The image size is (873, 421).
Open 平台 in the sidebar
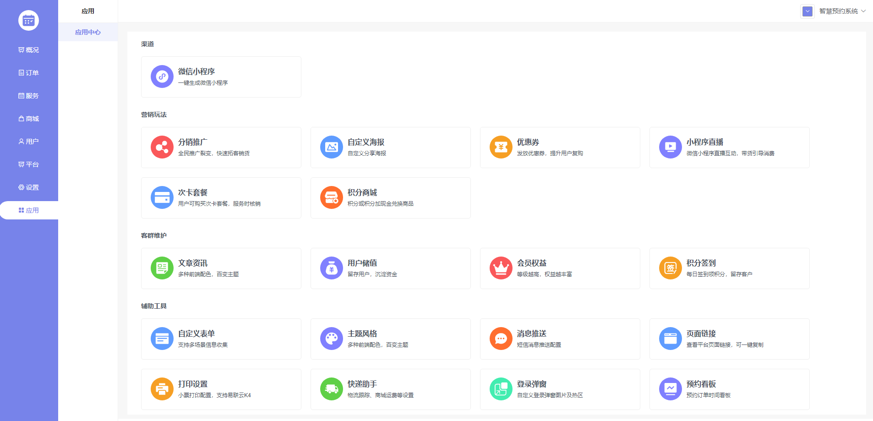pos(29,164)
